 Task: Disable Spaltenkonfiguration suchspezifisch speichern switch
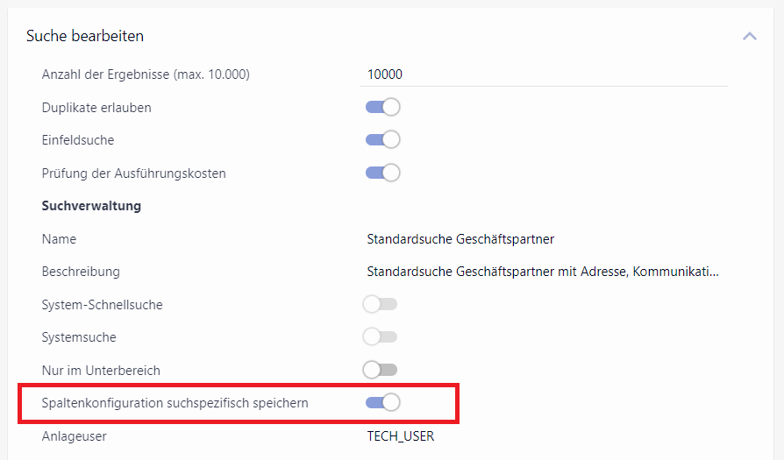click(382, 403)
